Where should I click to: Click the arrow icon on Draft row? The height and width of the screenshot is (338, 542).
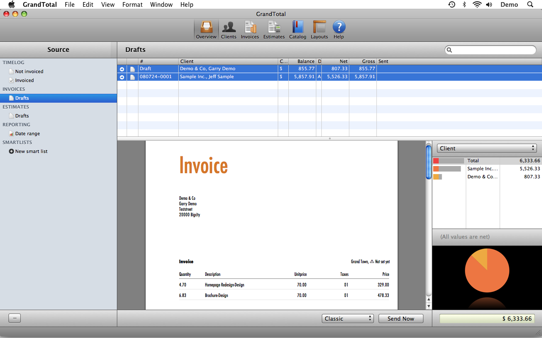[x=122, y=69]
